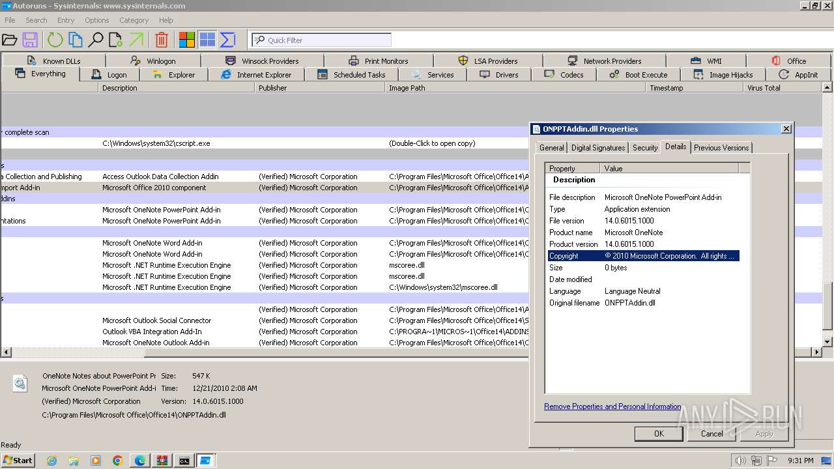Open the Previous Versions tab in Properties

pyautogui.click(x=721, y=148)
